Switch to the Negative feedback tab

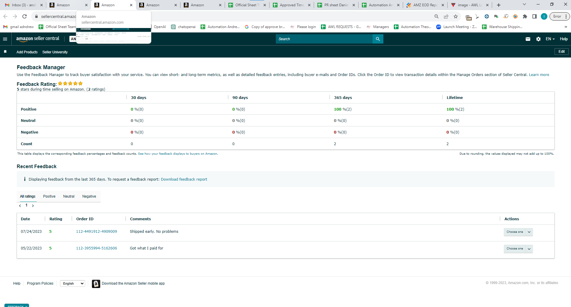[x=89, y=196]
